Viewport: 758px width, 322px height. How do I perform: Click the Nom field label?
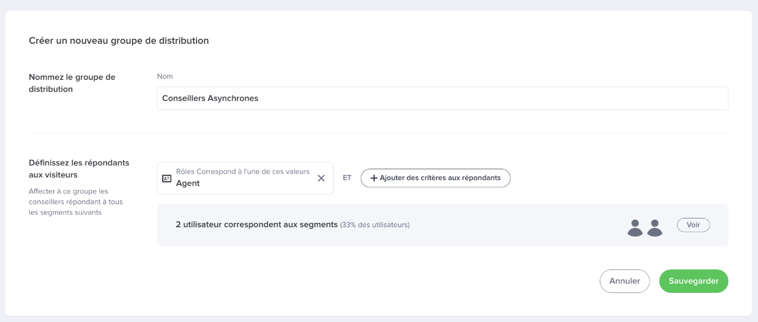[165, 76]
